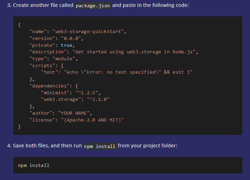Click the npm install command in bottom code block
This screenshot has width=250, height=180.
pyautogui.click(x=34, y=166)
